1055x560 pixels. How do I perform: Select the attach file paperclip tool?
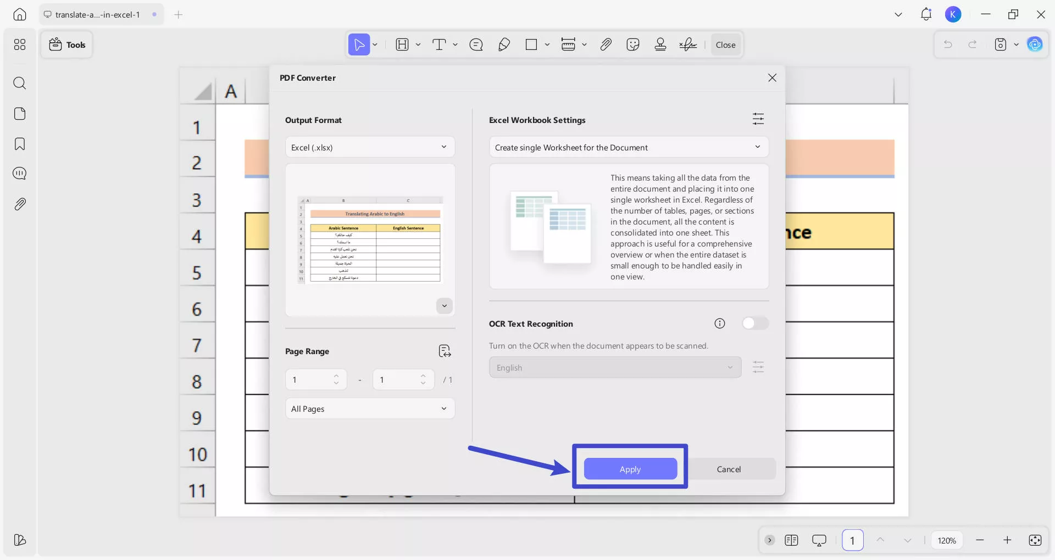(606, 45)
